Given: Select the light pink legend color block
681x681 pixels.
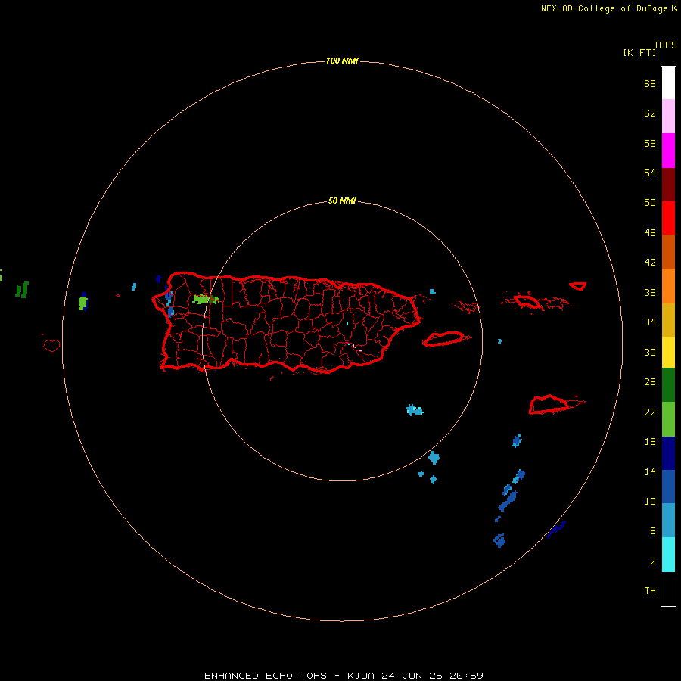Looking at the screenshot, I should tap(668, 116).
